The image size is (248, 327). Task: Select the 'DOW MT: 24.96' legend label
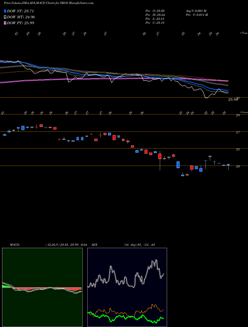21,17
